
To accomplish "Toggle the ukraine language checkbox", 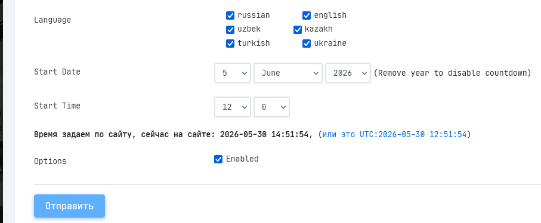I will (x=307, y=44).
